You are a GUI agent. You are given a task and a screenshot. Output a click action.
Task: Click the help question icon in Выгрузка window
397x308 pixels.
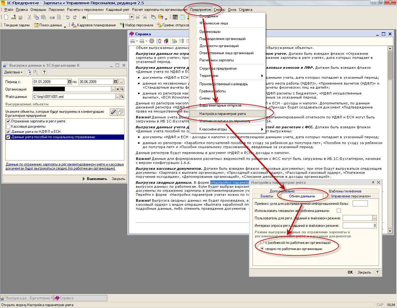(44, 72)
